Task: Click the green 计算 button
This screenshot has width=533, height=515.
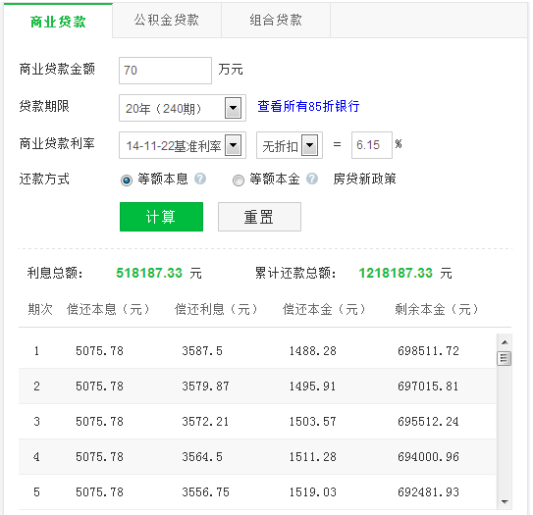Action: click(x=161, y=217)
